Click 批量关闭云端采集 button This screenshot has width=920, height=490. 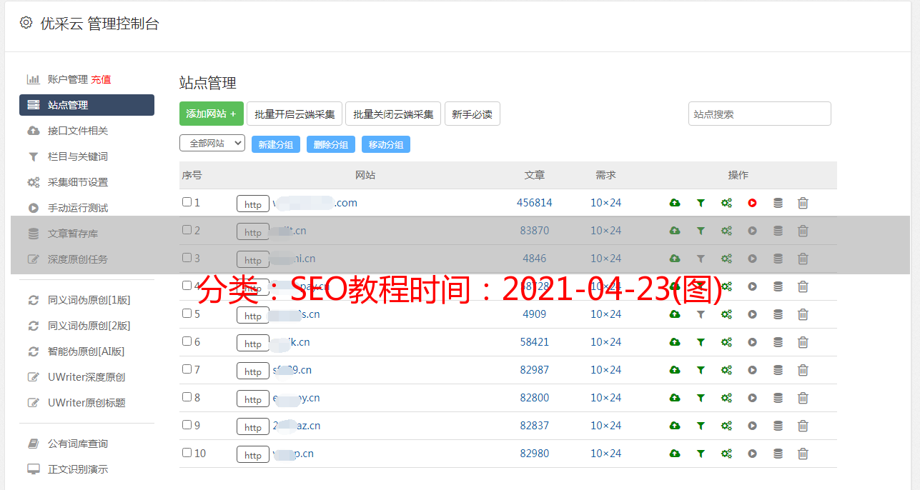pos(393,114)
